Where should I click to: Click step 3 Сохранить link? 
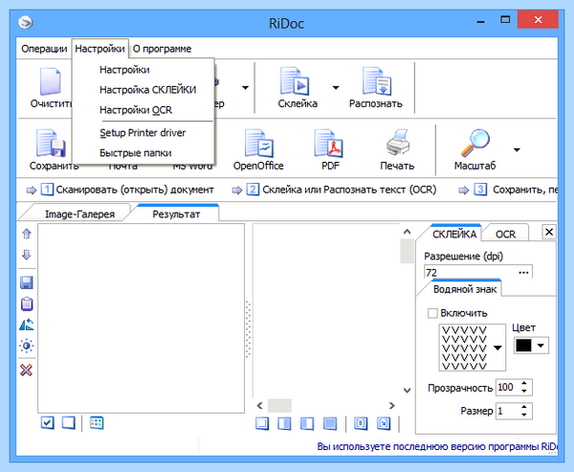point(517,190)
